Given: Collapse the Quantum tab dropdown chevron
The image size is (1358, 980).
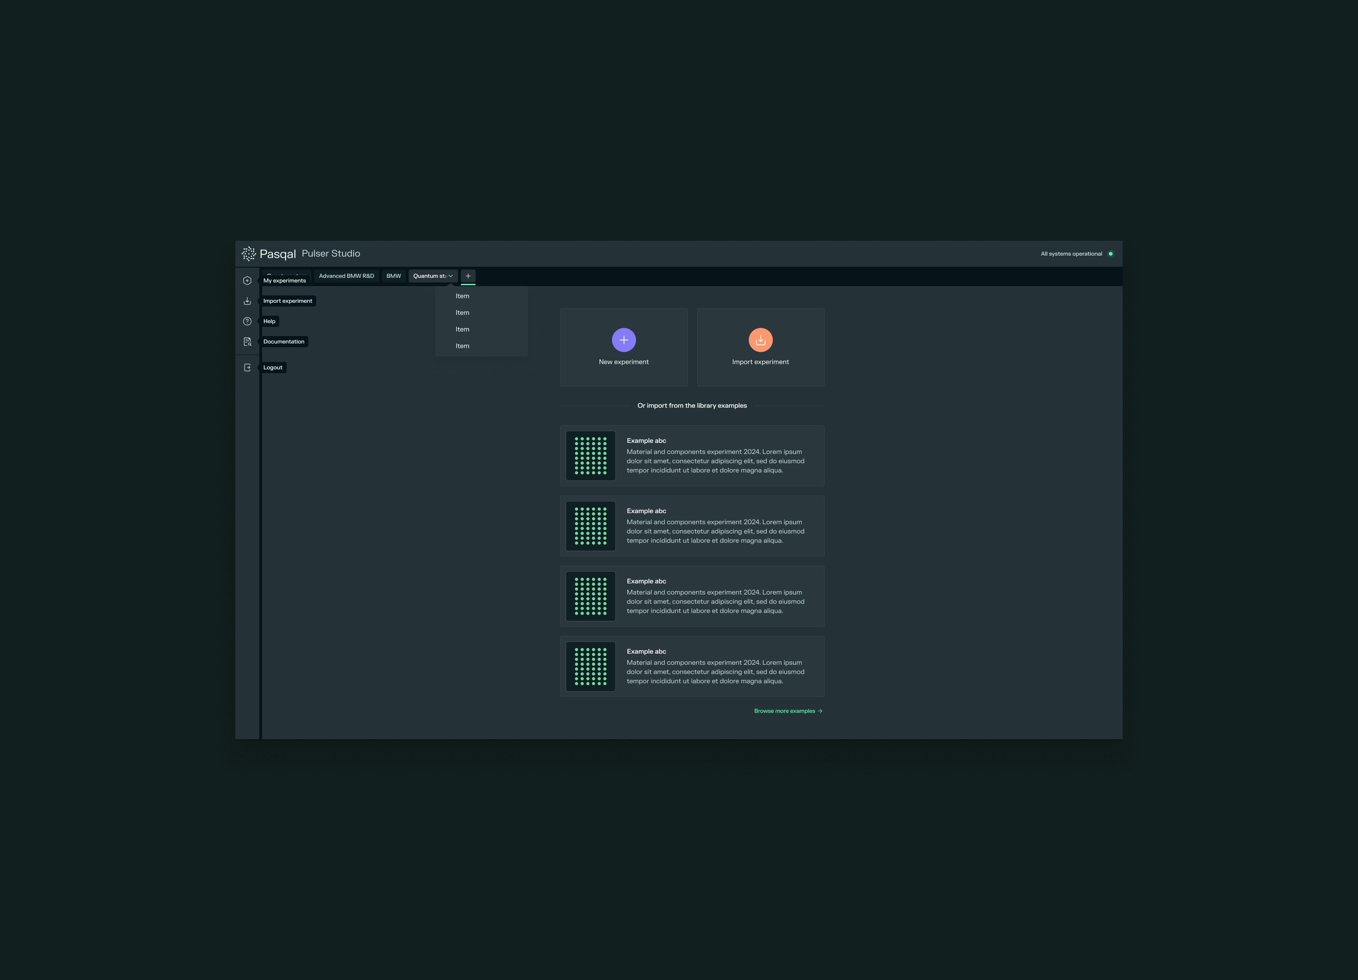Looking at the screenshot, I should tap(451, 276).
